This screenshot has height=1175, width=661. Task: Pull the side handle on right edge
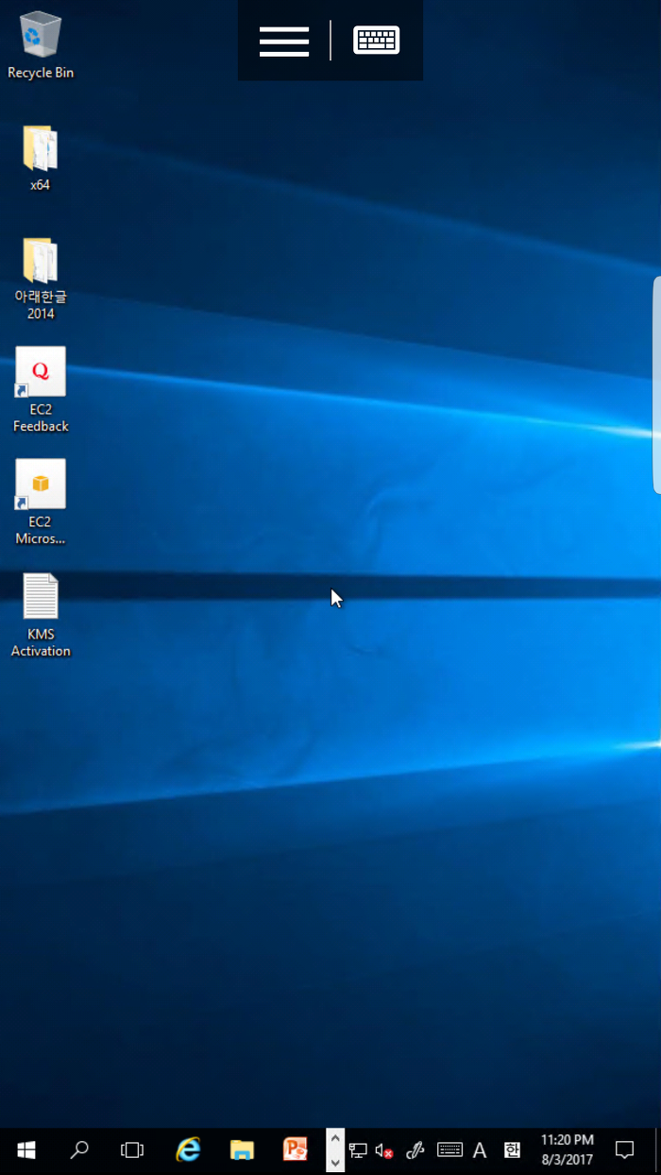click(656, 385)
